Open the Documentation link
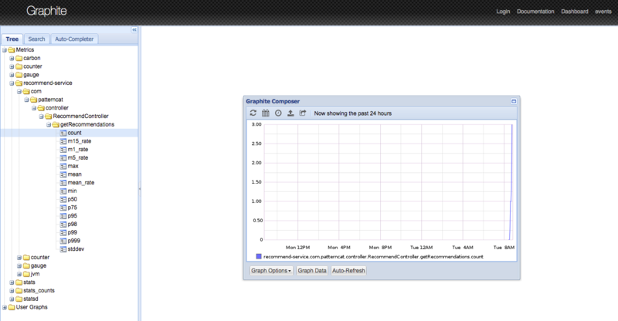Image resolution: width=618 pixels, height=321 pixels. click(x=535, y=12)
